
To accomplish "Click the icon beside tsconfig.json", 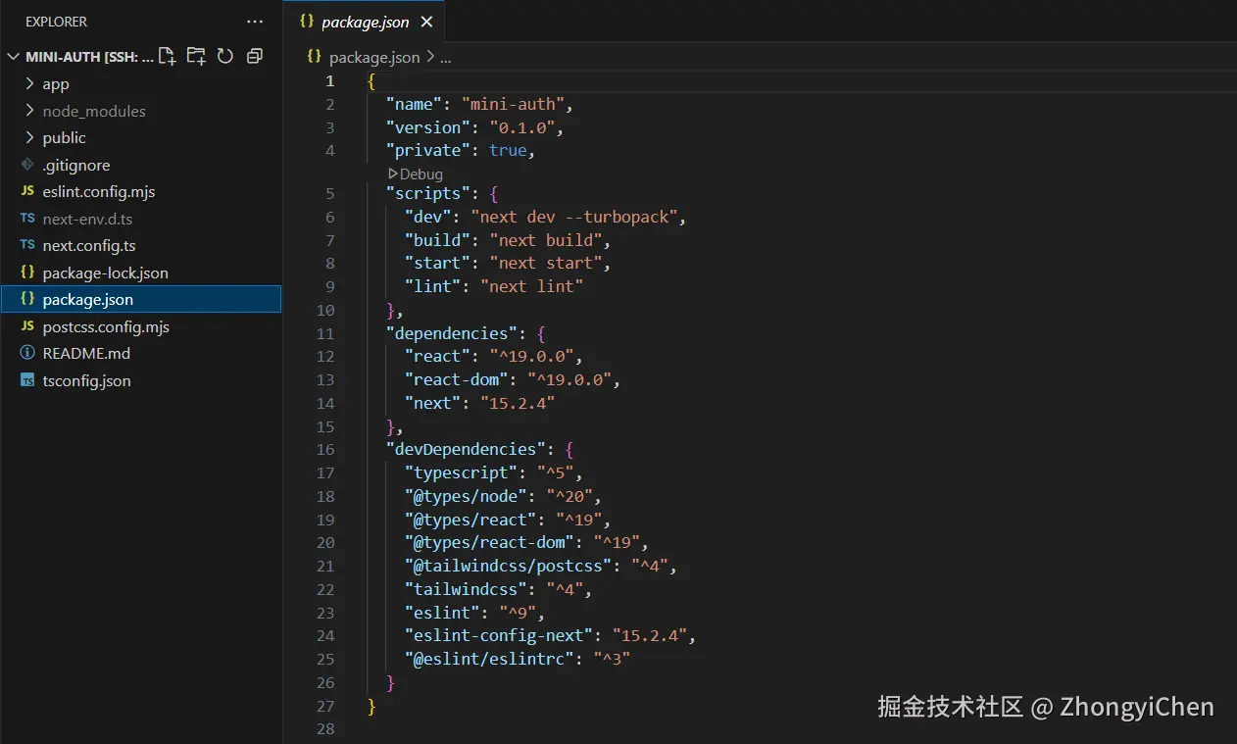I will click(27, 380).
